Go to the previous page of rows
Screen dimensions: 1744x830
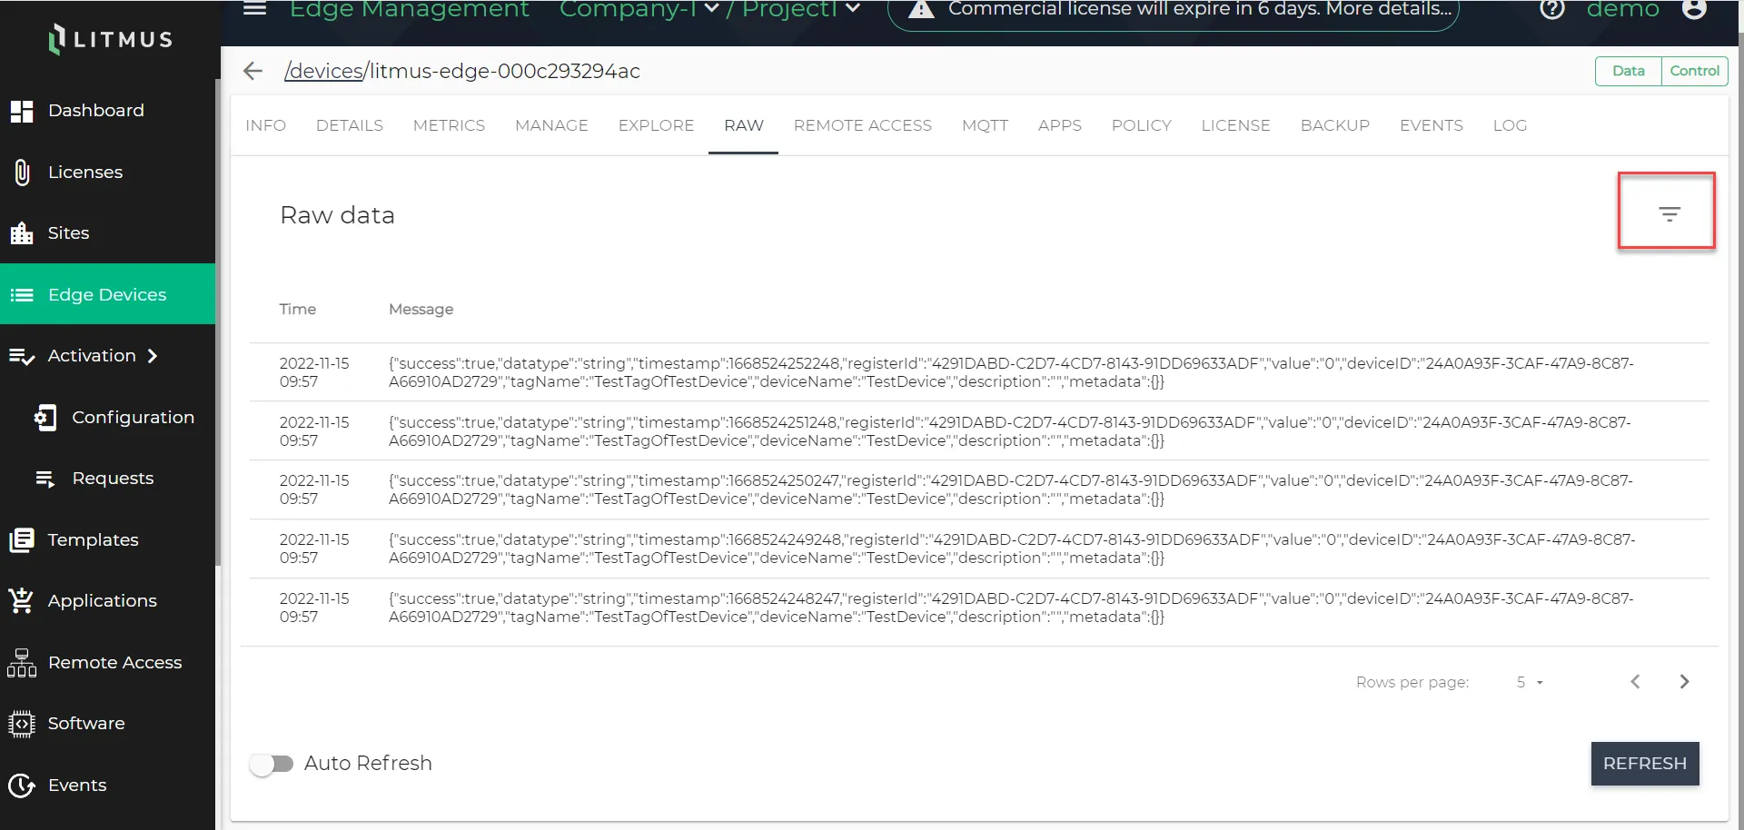point(1635,682)
